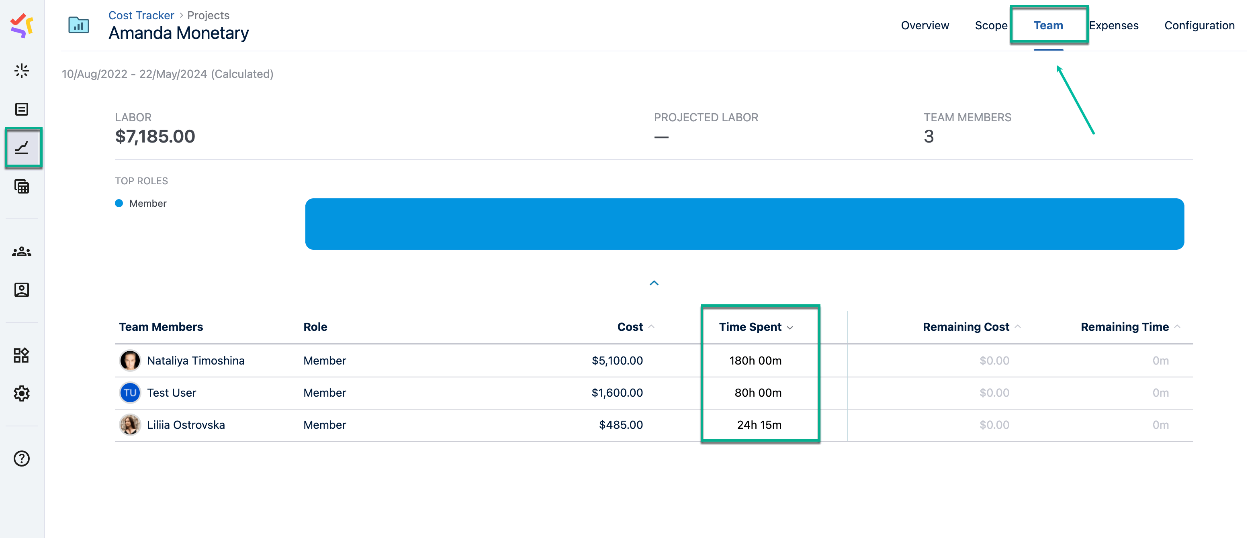Switch to the Expenses tab
This screenshot has height=538, width=1260.
point(1114,25)
